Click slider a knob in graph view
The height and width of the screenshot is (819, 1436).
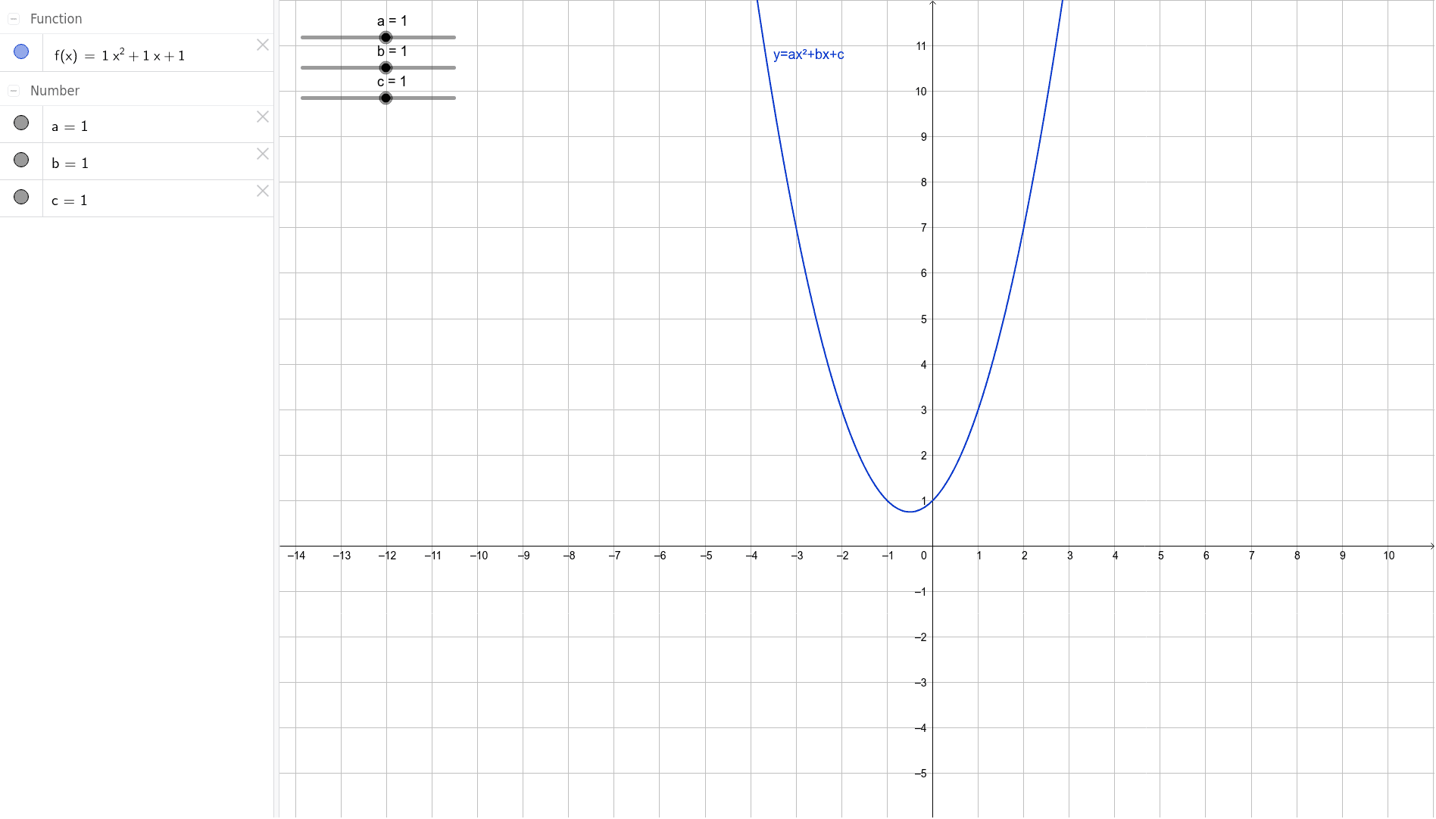[x=386, y=37]
